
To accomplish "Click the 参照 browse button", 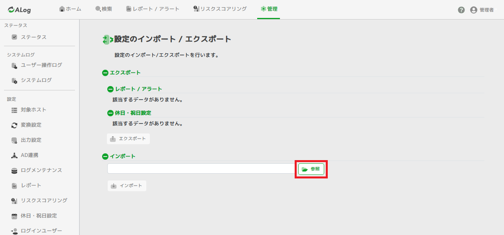I will coord(311,169).
